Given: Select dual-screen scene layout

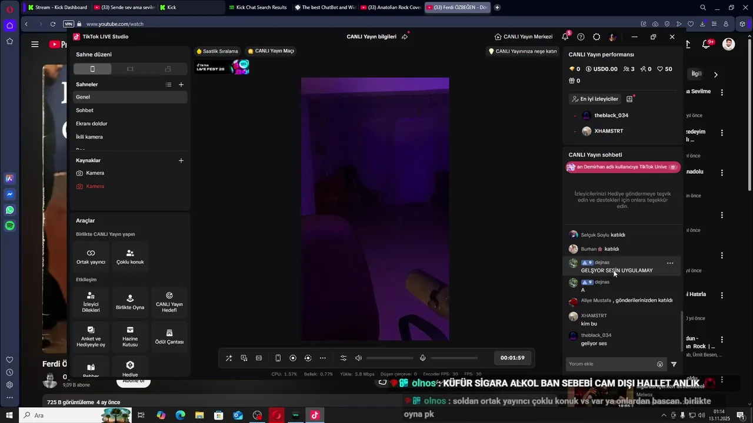Looking at the screenshot, I should (168, 69).
